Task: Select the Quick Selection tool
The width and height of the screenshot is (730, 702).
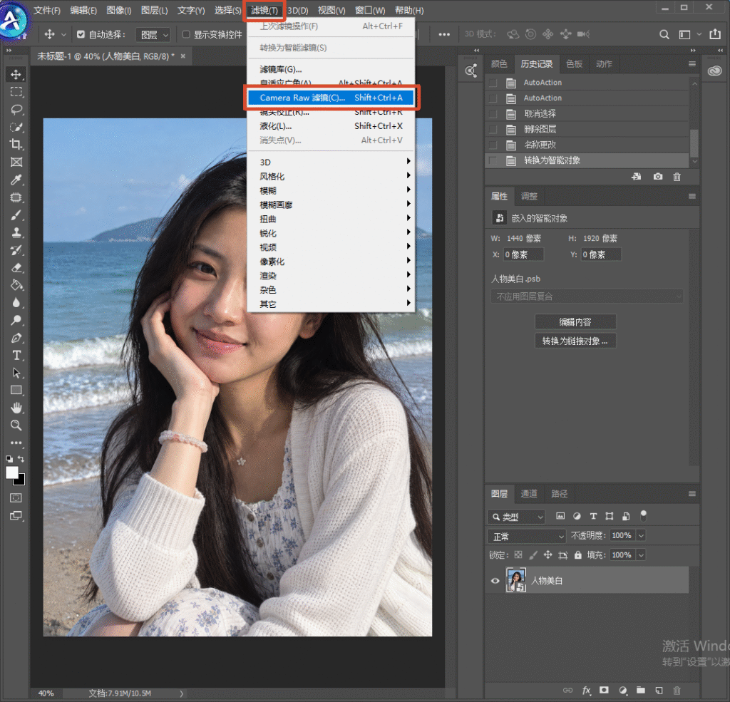Action: [x=16, y=127]
